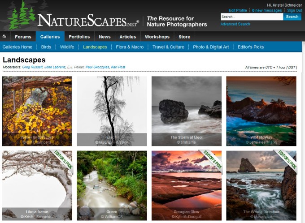Viewport: 305px width, 223px height.
Task: Open moderator Greg Russell's profile
Action: pos(32,67)
